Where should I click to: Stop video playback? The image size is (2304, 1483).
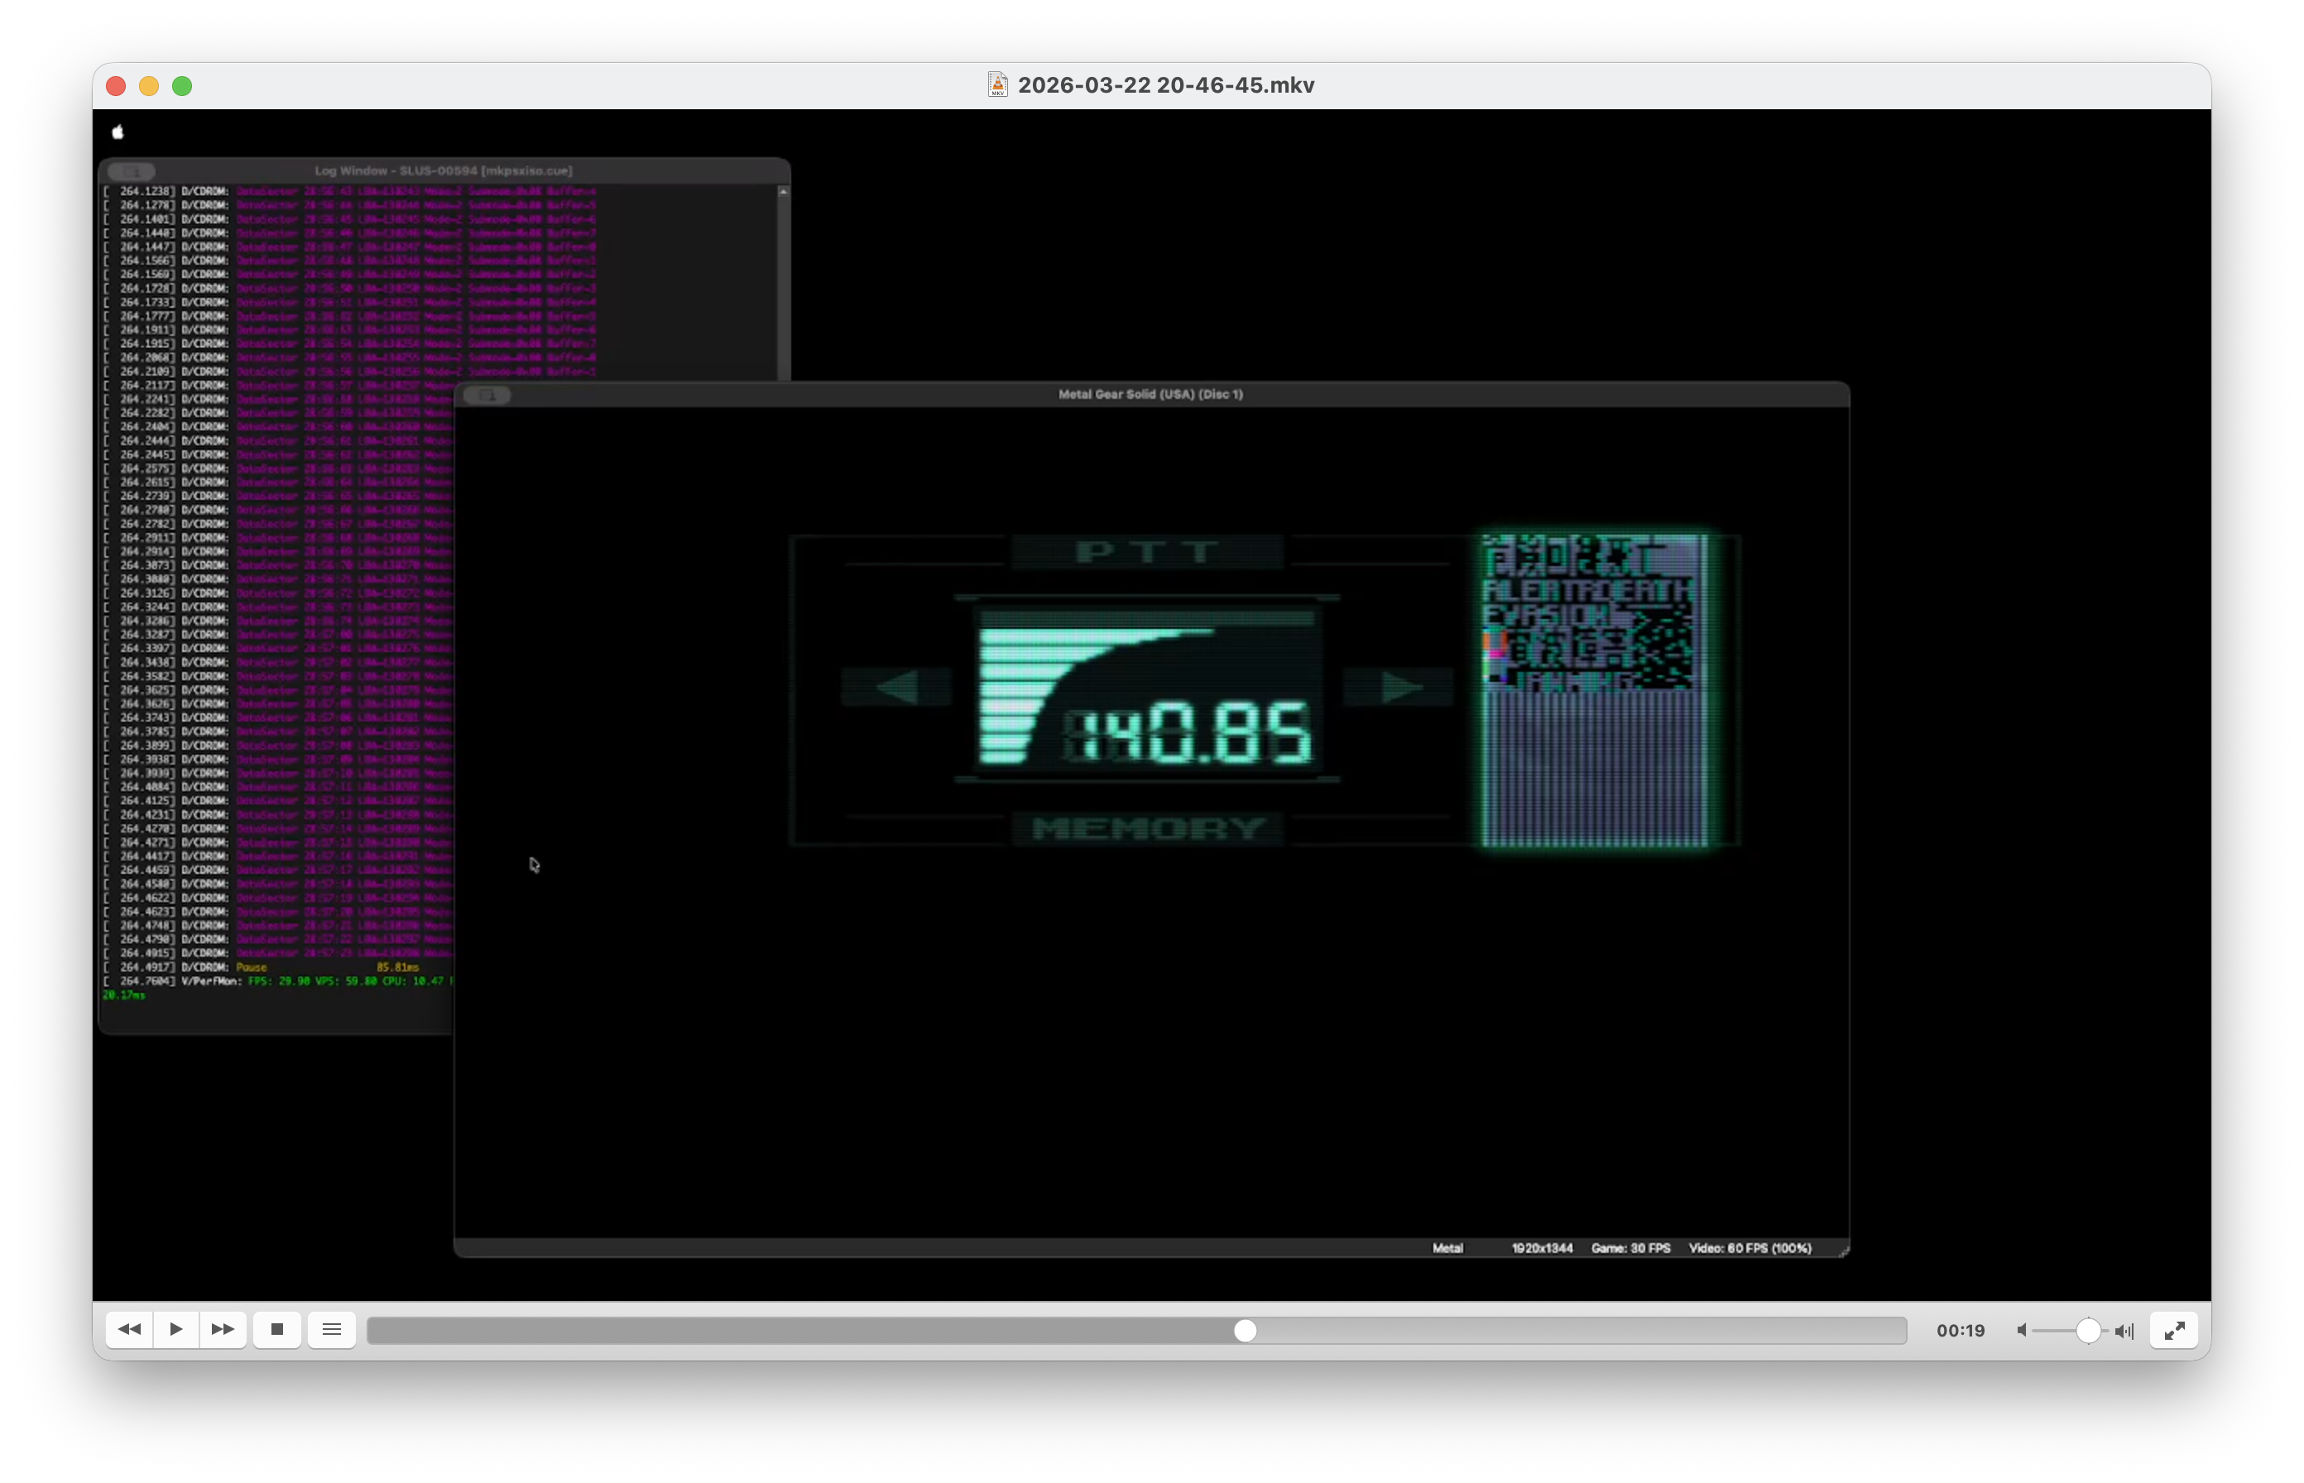(x=277, y=1330)
